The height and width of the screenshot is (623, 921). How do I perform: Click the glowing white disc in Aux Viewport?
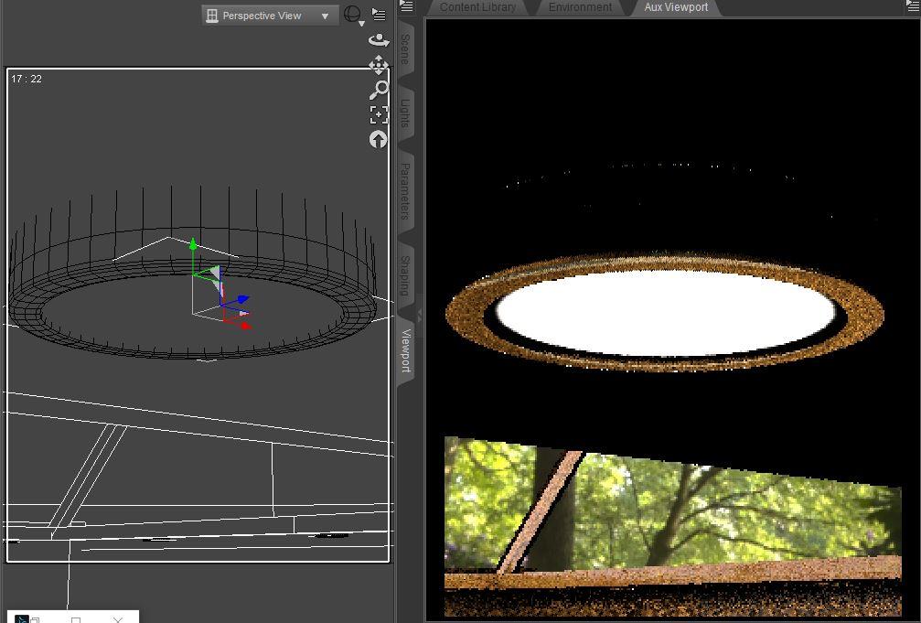click(x=666, y=313)
